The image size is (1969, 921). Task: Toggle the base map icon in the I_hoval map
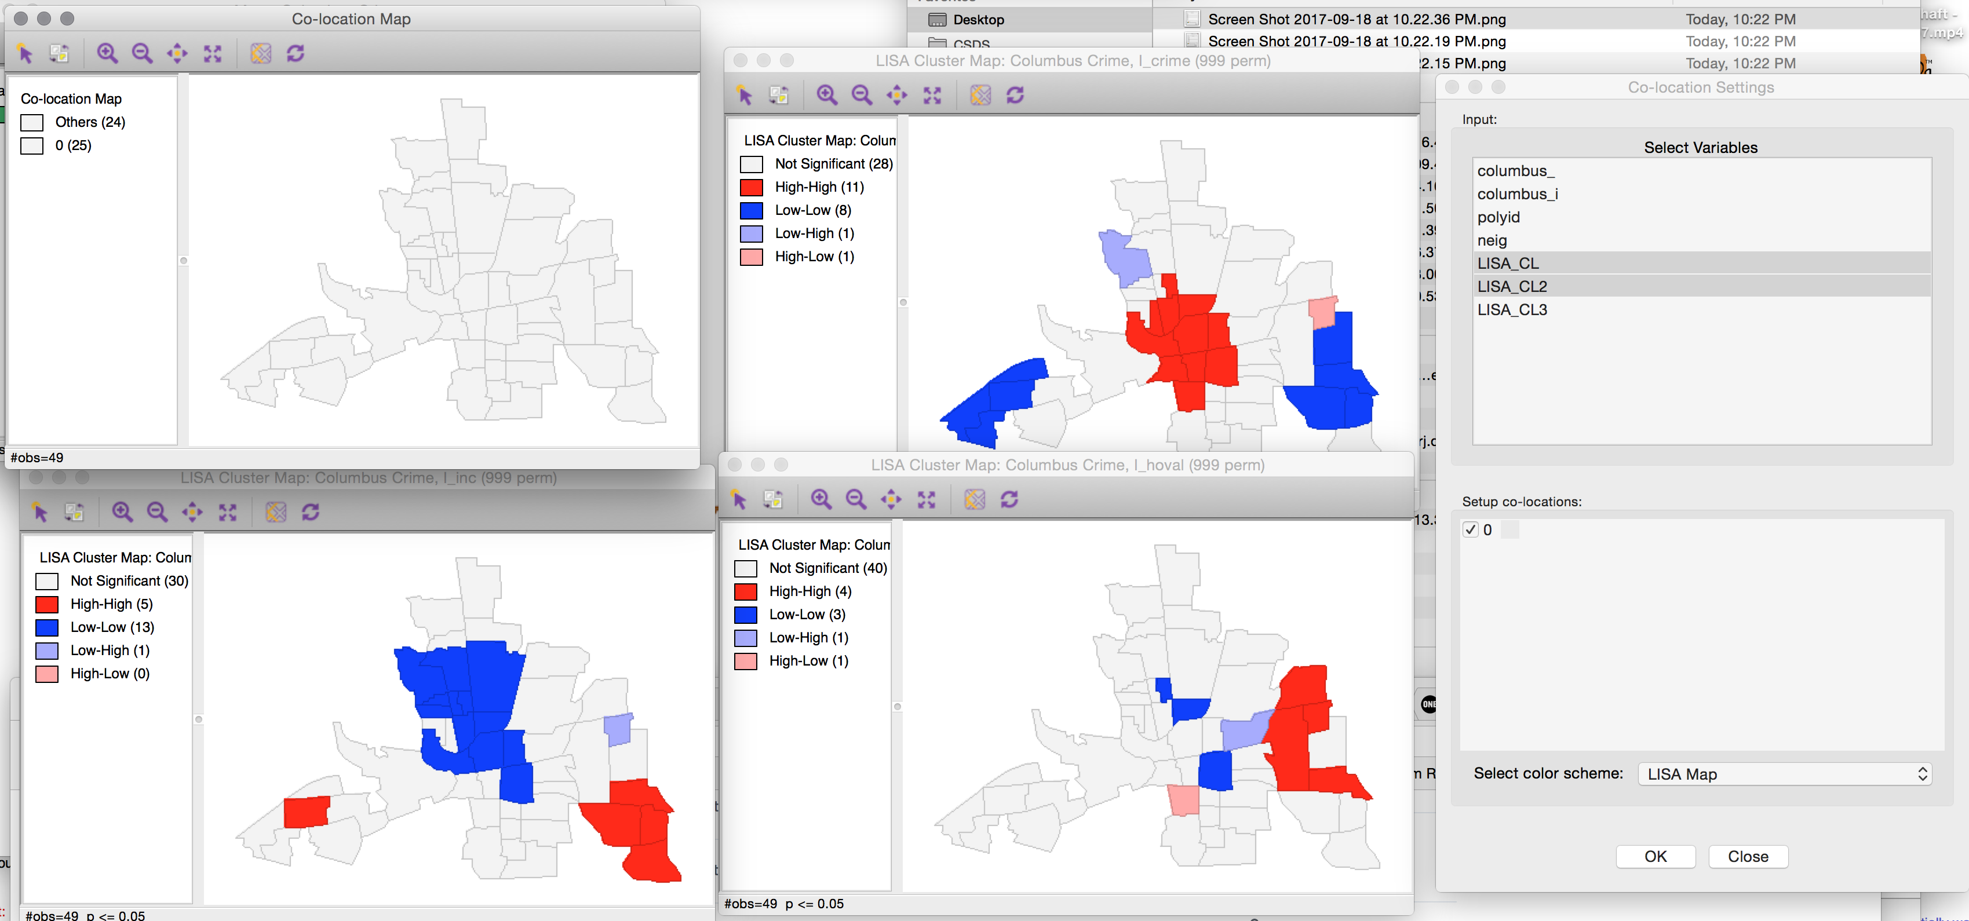974,500
